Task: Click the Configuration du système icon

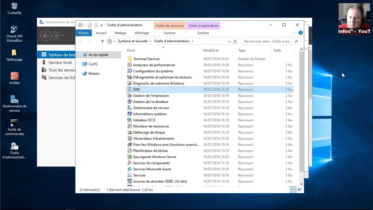Action: [130, 71]
